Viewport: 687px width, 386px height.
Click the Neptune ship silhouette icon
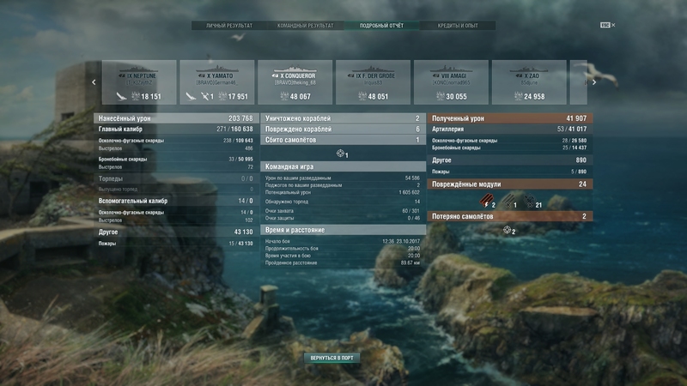139,69
